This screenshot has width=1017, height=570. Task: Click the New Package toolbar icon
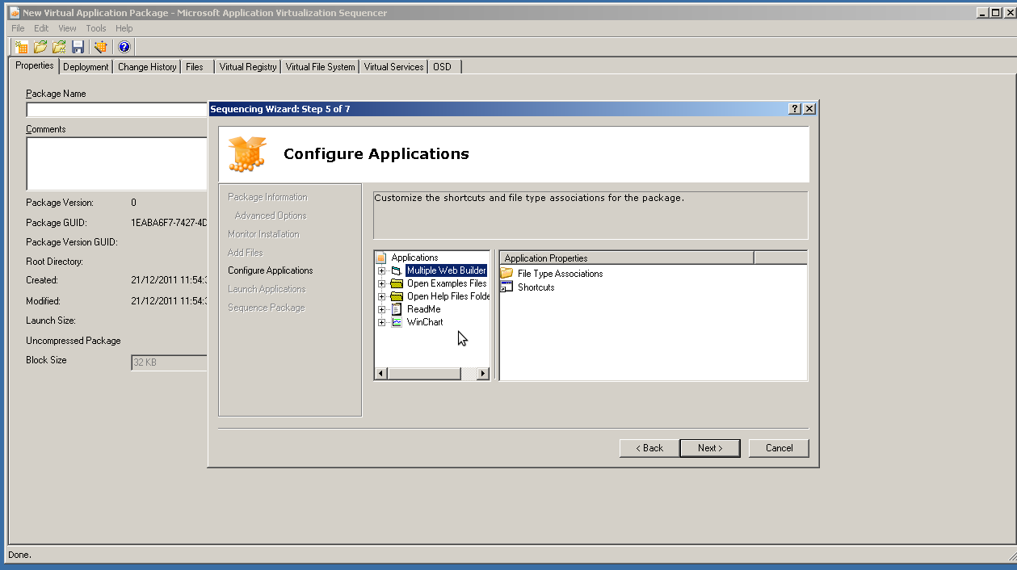[22, 47]
